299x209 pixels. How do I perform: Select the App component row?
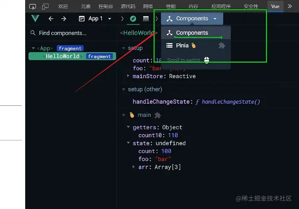72,48
